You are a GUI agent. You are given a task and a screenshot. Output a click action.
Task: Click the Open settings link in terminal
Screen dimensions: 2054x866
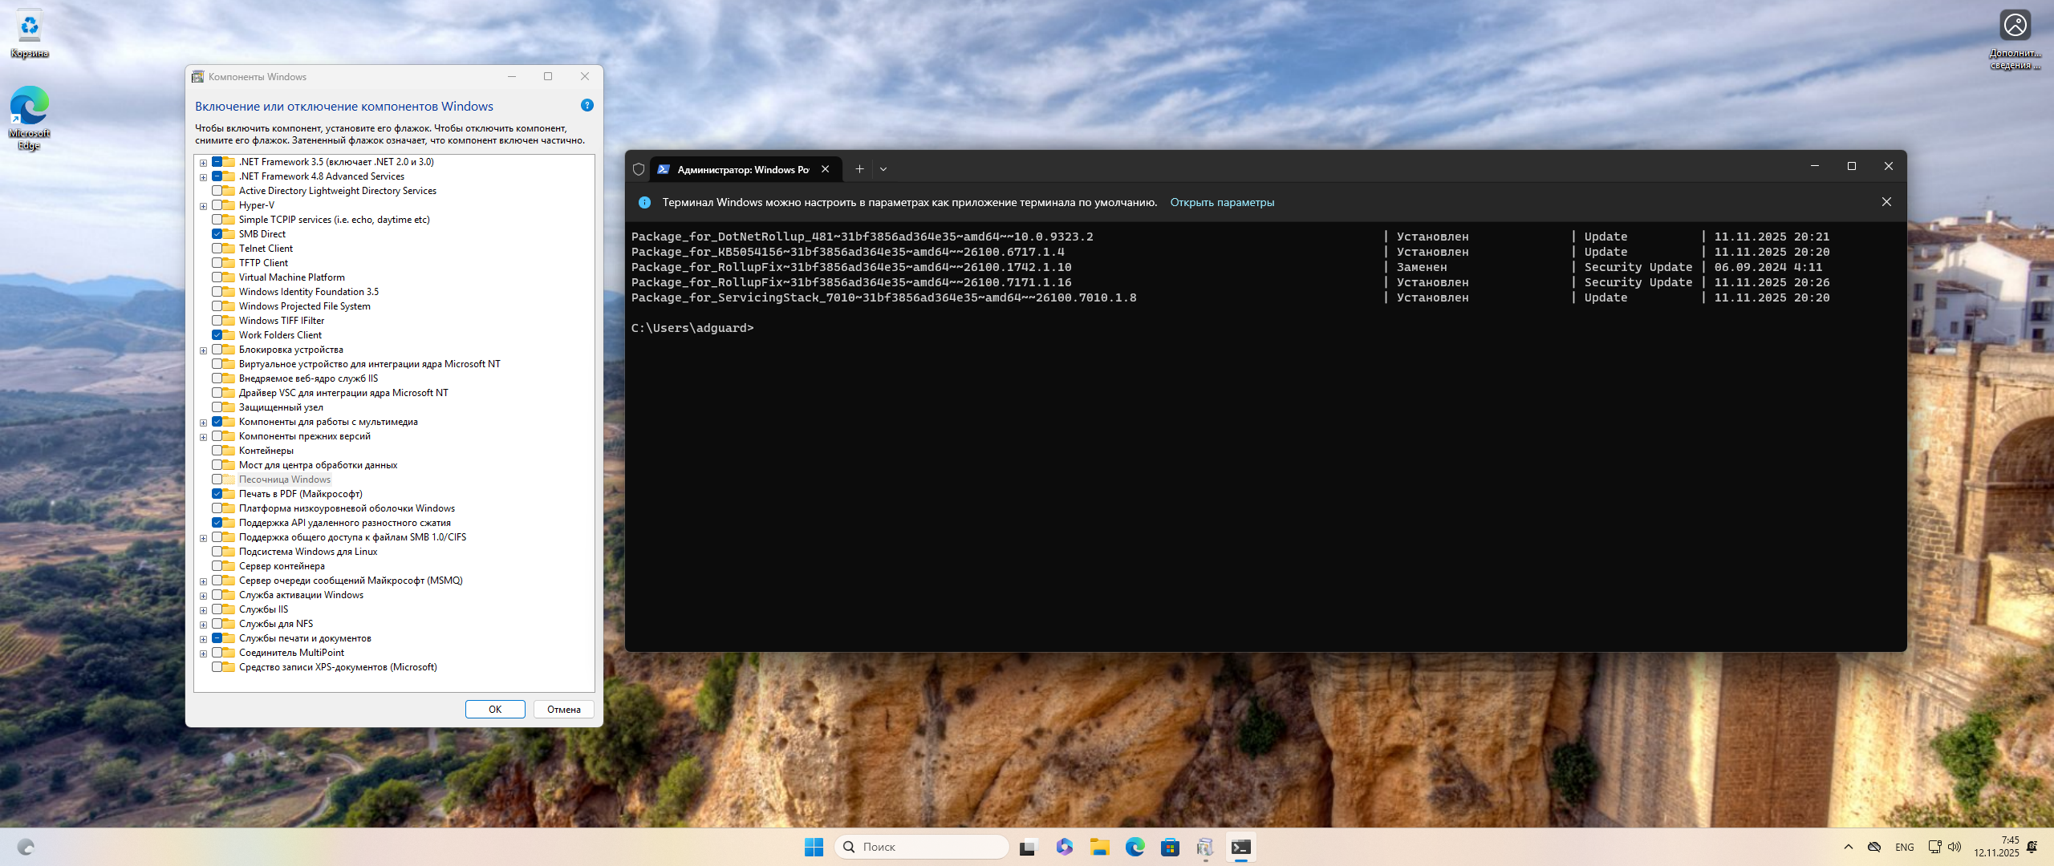pos(1221,202)
